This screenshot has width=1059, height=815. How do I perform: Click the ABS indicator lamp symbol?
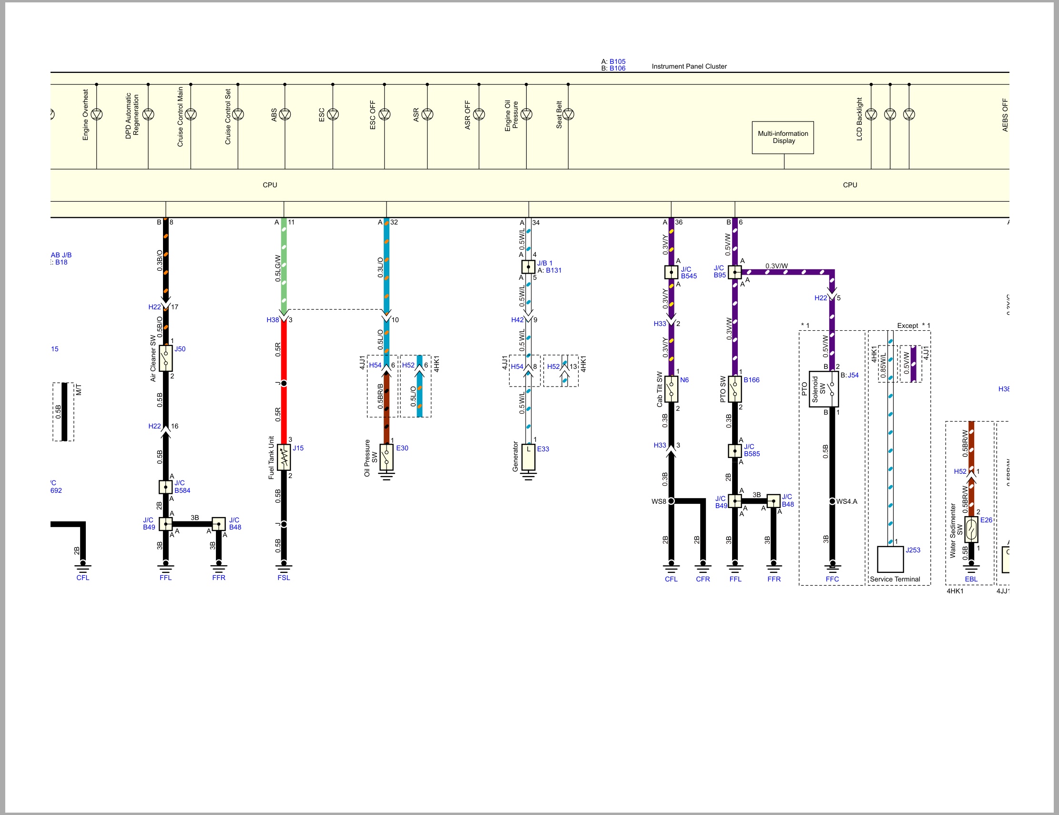285,114
